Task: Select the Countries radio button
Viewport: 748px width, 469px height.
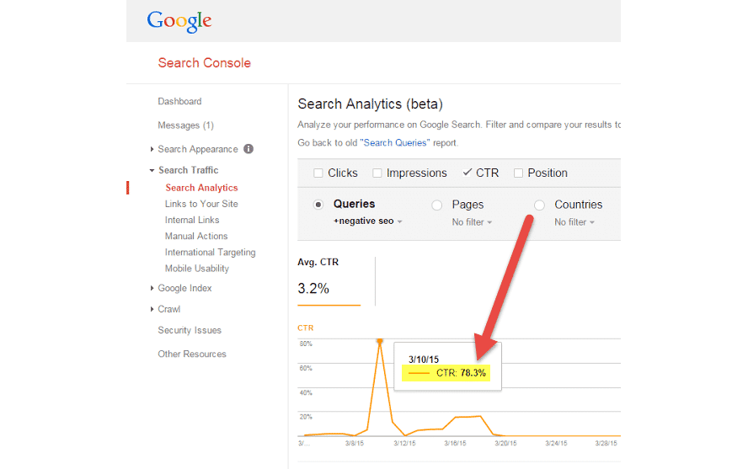Action: coord(539,205)
